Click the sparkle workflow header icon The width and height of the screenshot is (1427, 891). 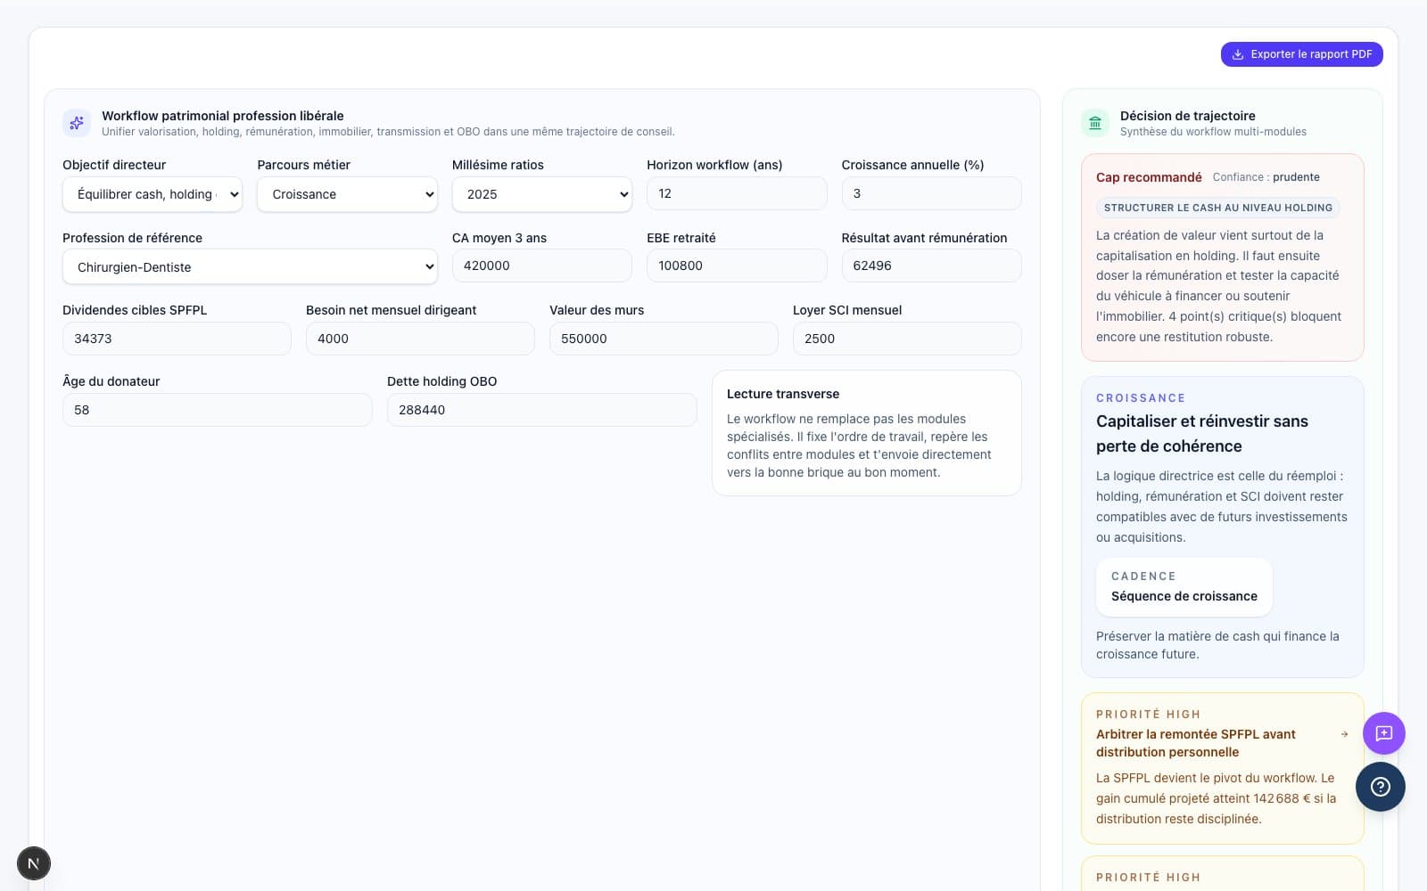point(76,123)
